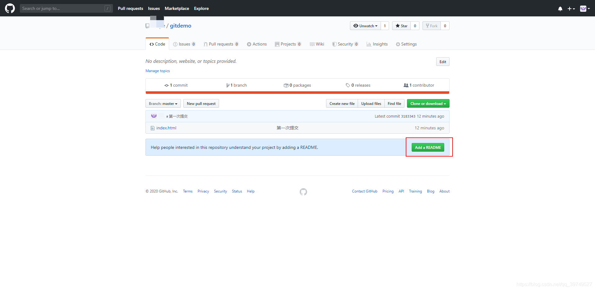Open index.html row commit message 第一次提交
The height and width of the screenshot is (290, 595).
pyautogui.click(x=287, y=128)
